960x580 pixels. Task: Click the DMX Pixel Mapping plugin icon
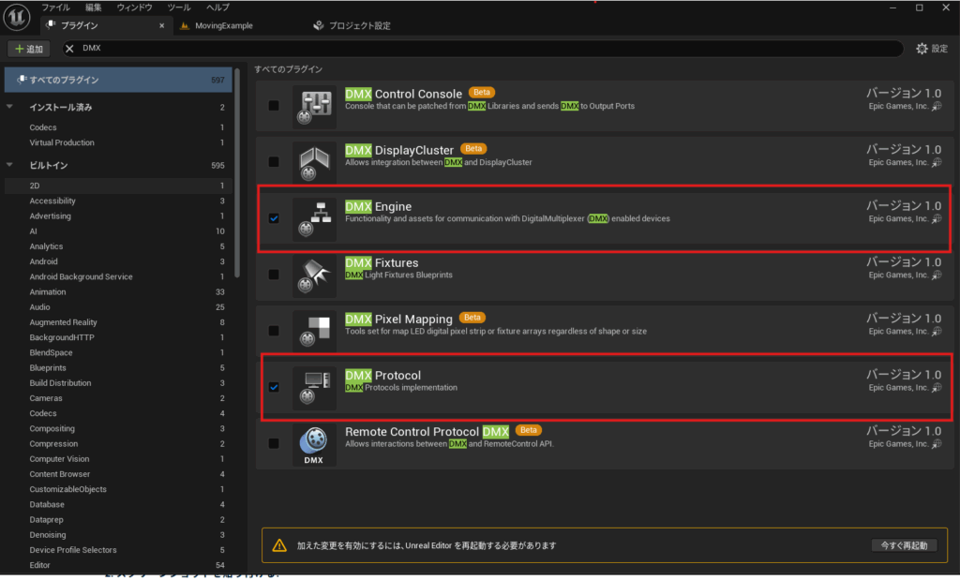[x=314, y=332]
